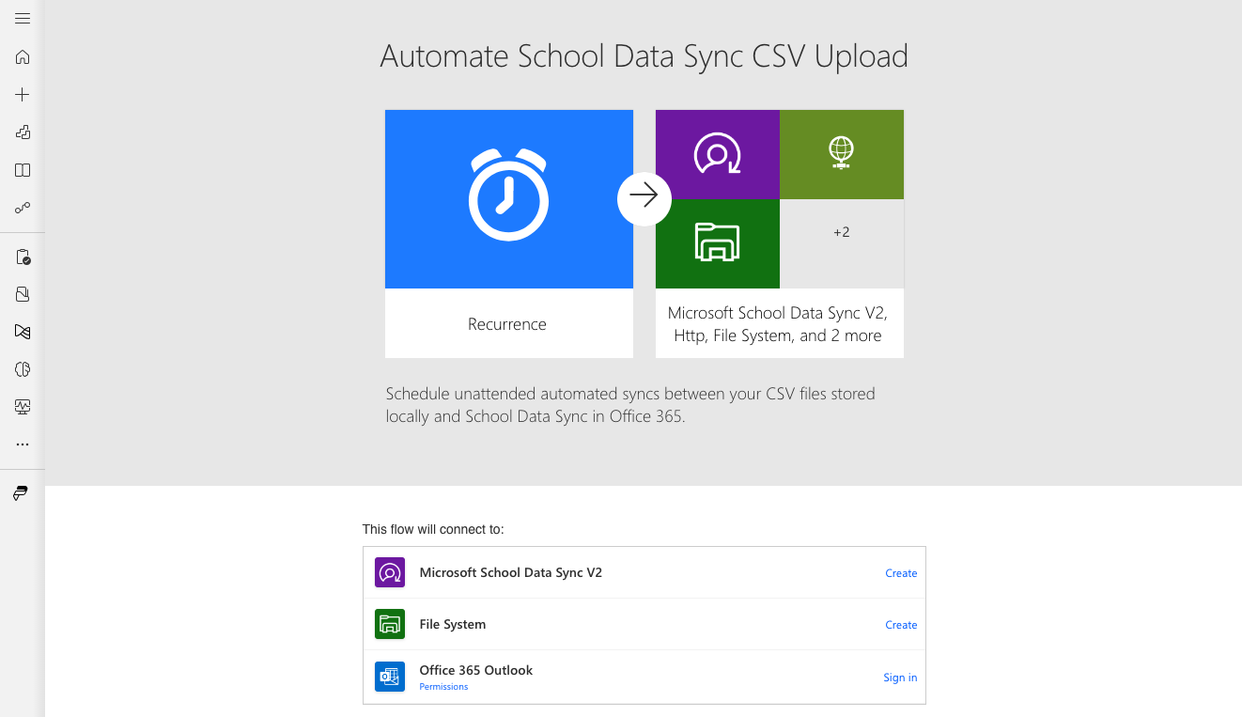Viewport: 1242px width, 717px height.
Task: Click the 'Automate School Data Sync CSV Upload' title
Action: click(x=644, y=56)
